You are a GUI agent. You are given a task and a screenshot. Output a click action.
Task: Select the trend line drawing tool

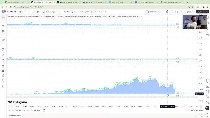coord(3,22)
